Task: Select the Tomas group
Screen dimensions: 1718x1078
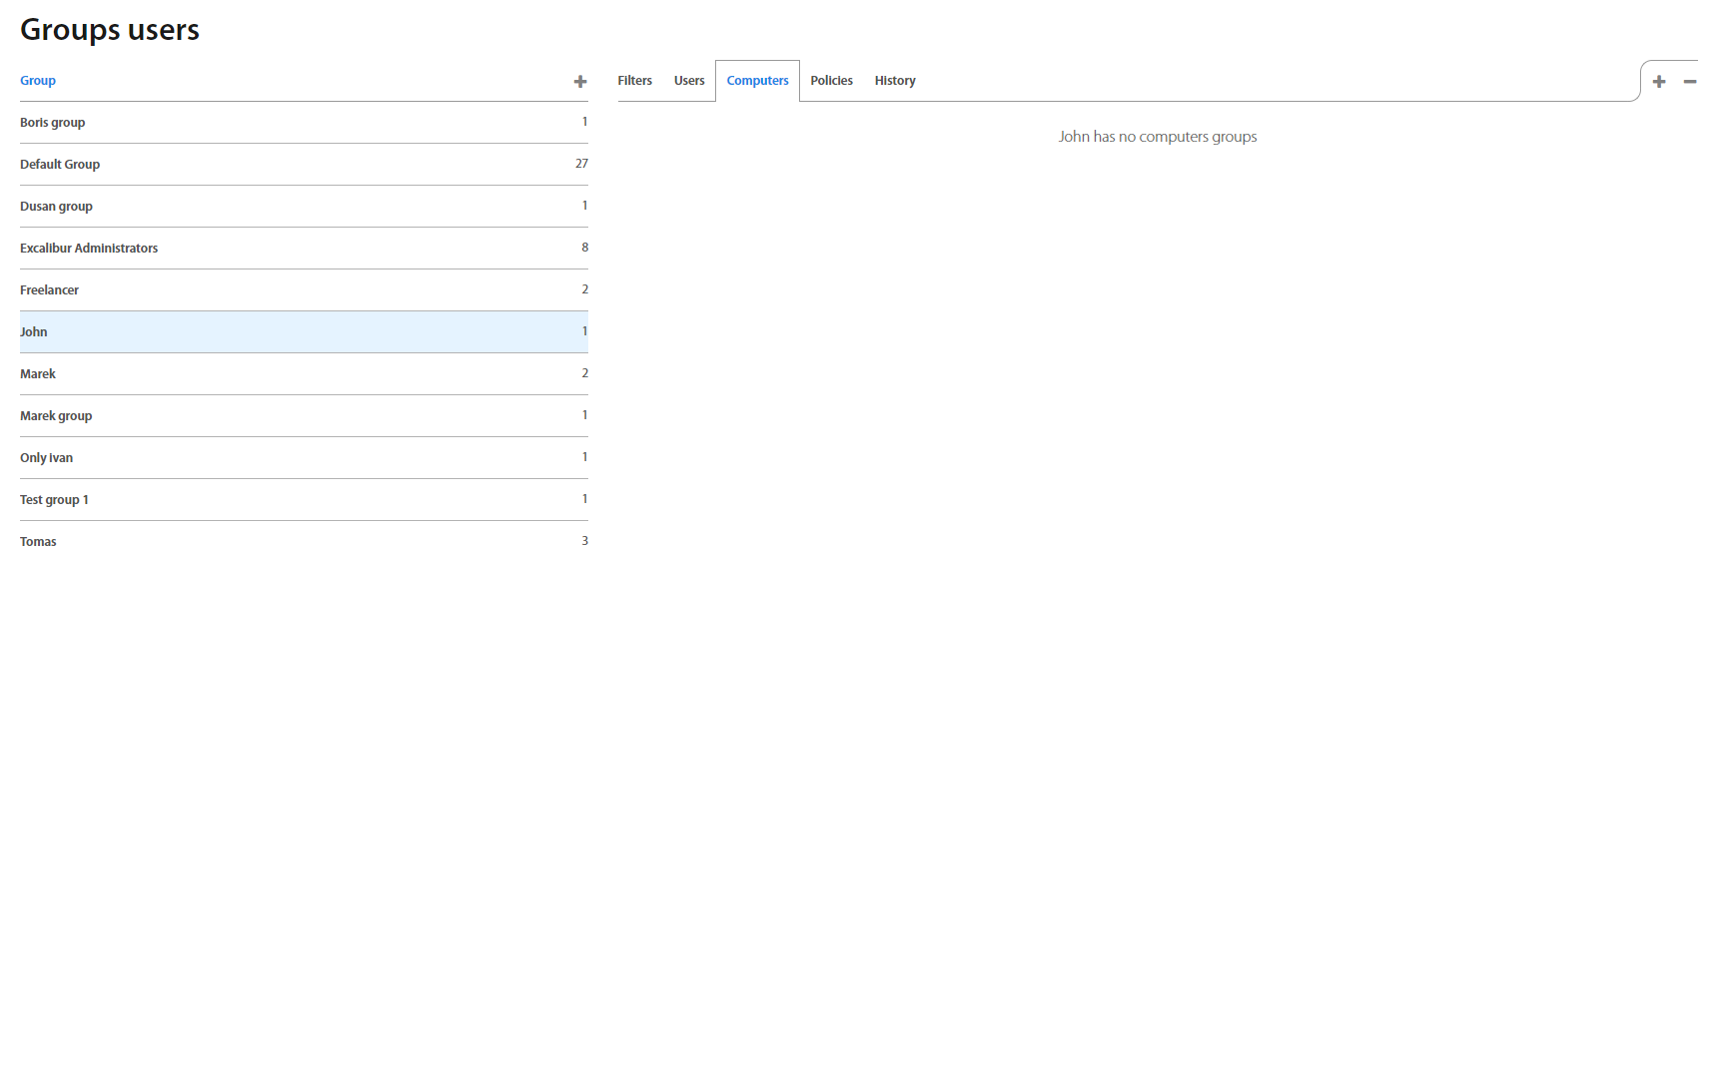Action: coord(38,542)
